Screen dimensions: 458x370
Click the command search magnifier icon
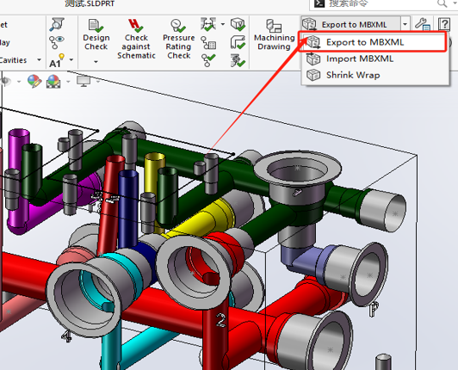tap(442, 3)
